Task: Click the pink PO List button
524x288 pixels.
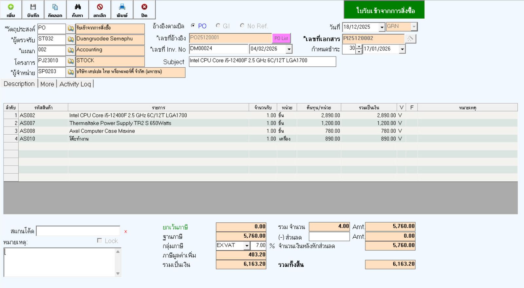Action: (x=281, y=38)
